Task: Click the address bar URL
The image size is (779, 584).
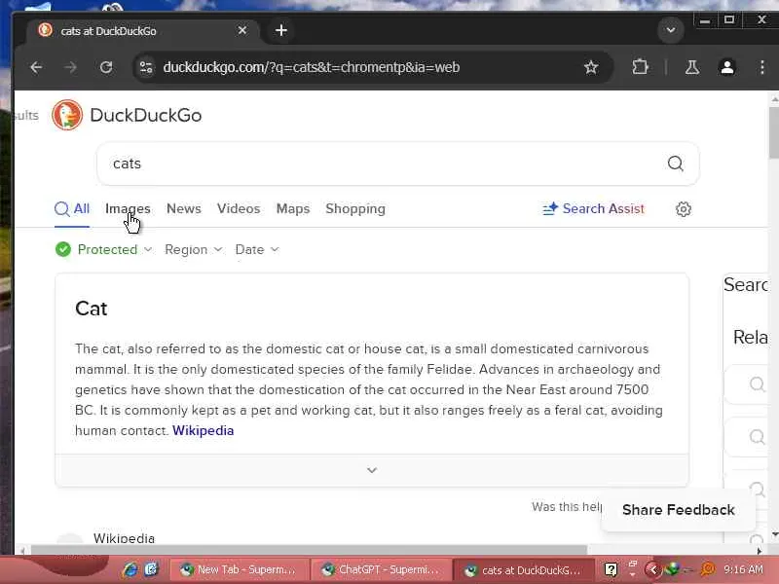Action: pos(311,67)
